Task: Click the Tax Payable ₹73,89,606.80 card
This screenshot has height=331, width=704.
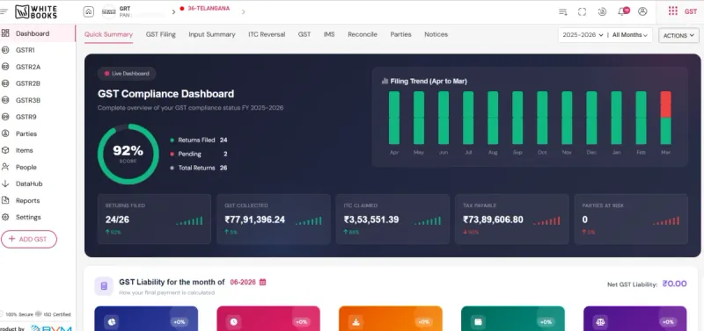Action: pyautogui.click(x=512, y=219)
